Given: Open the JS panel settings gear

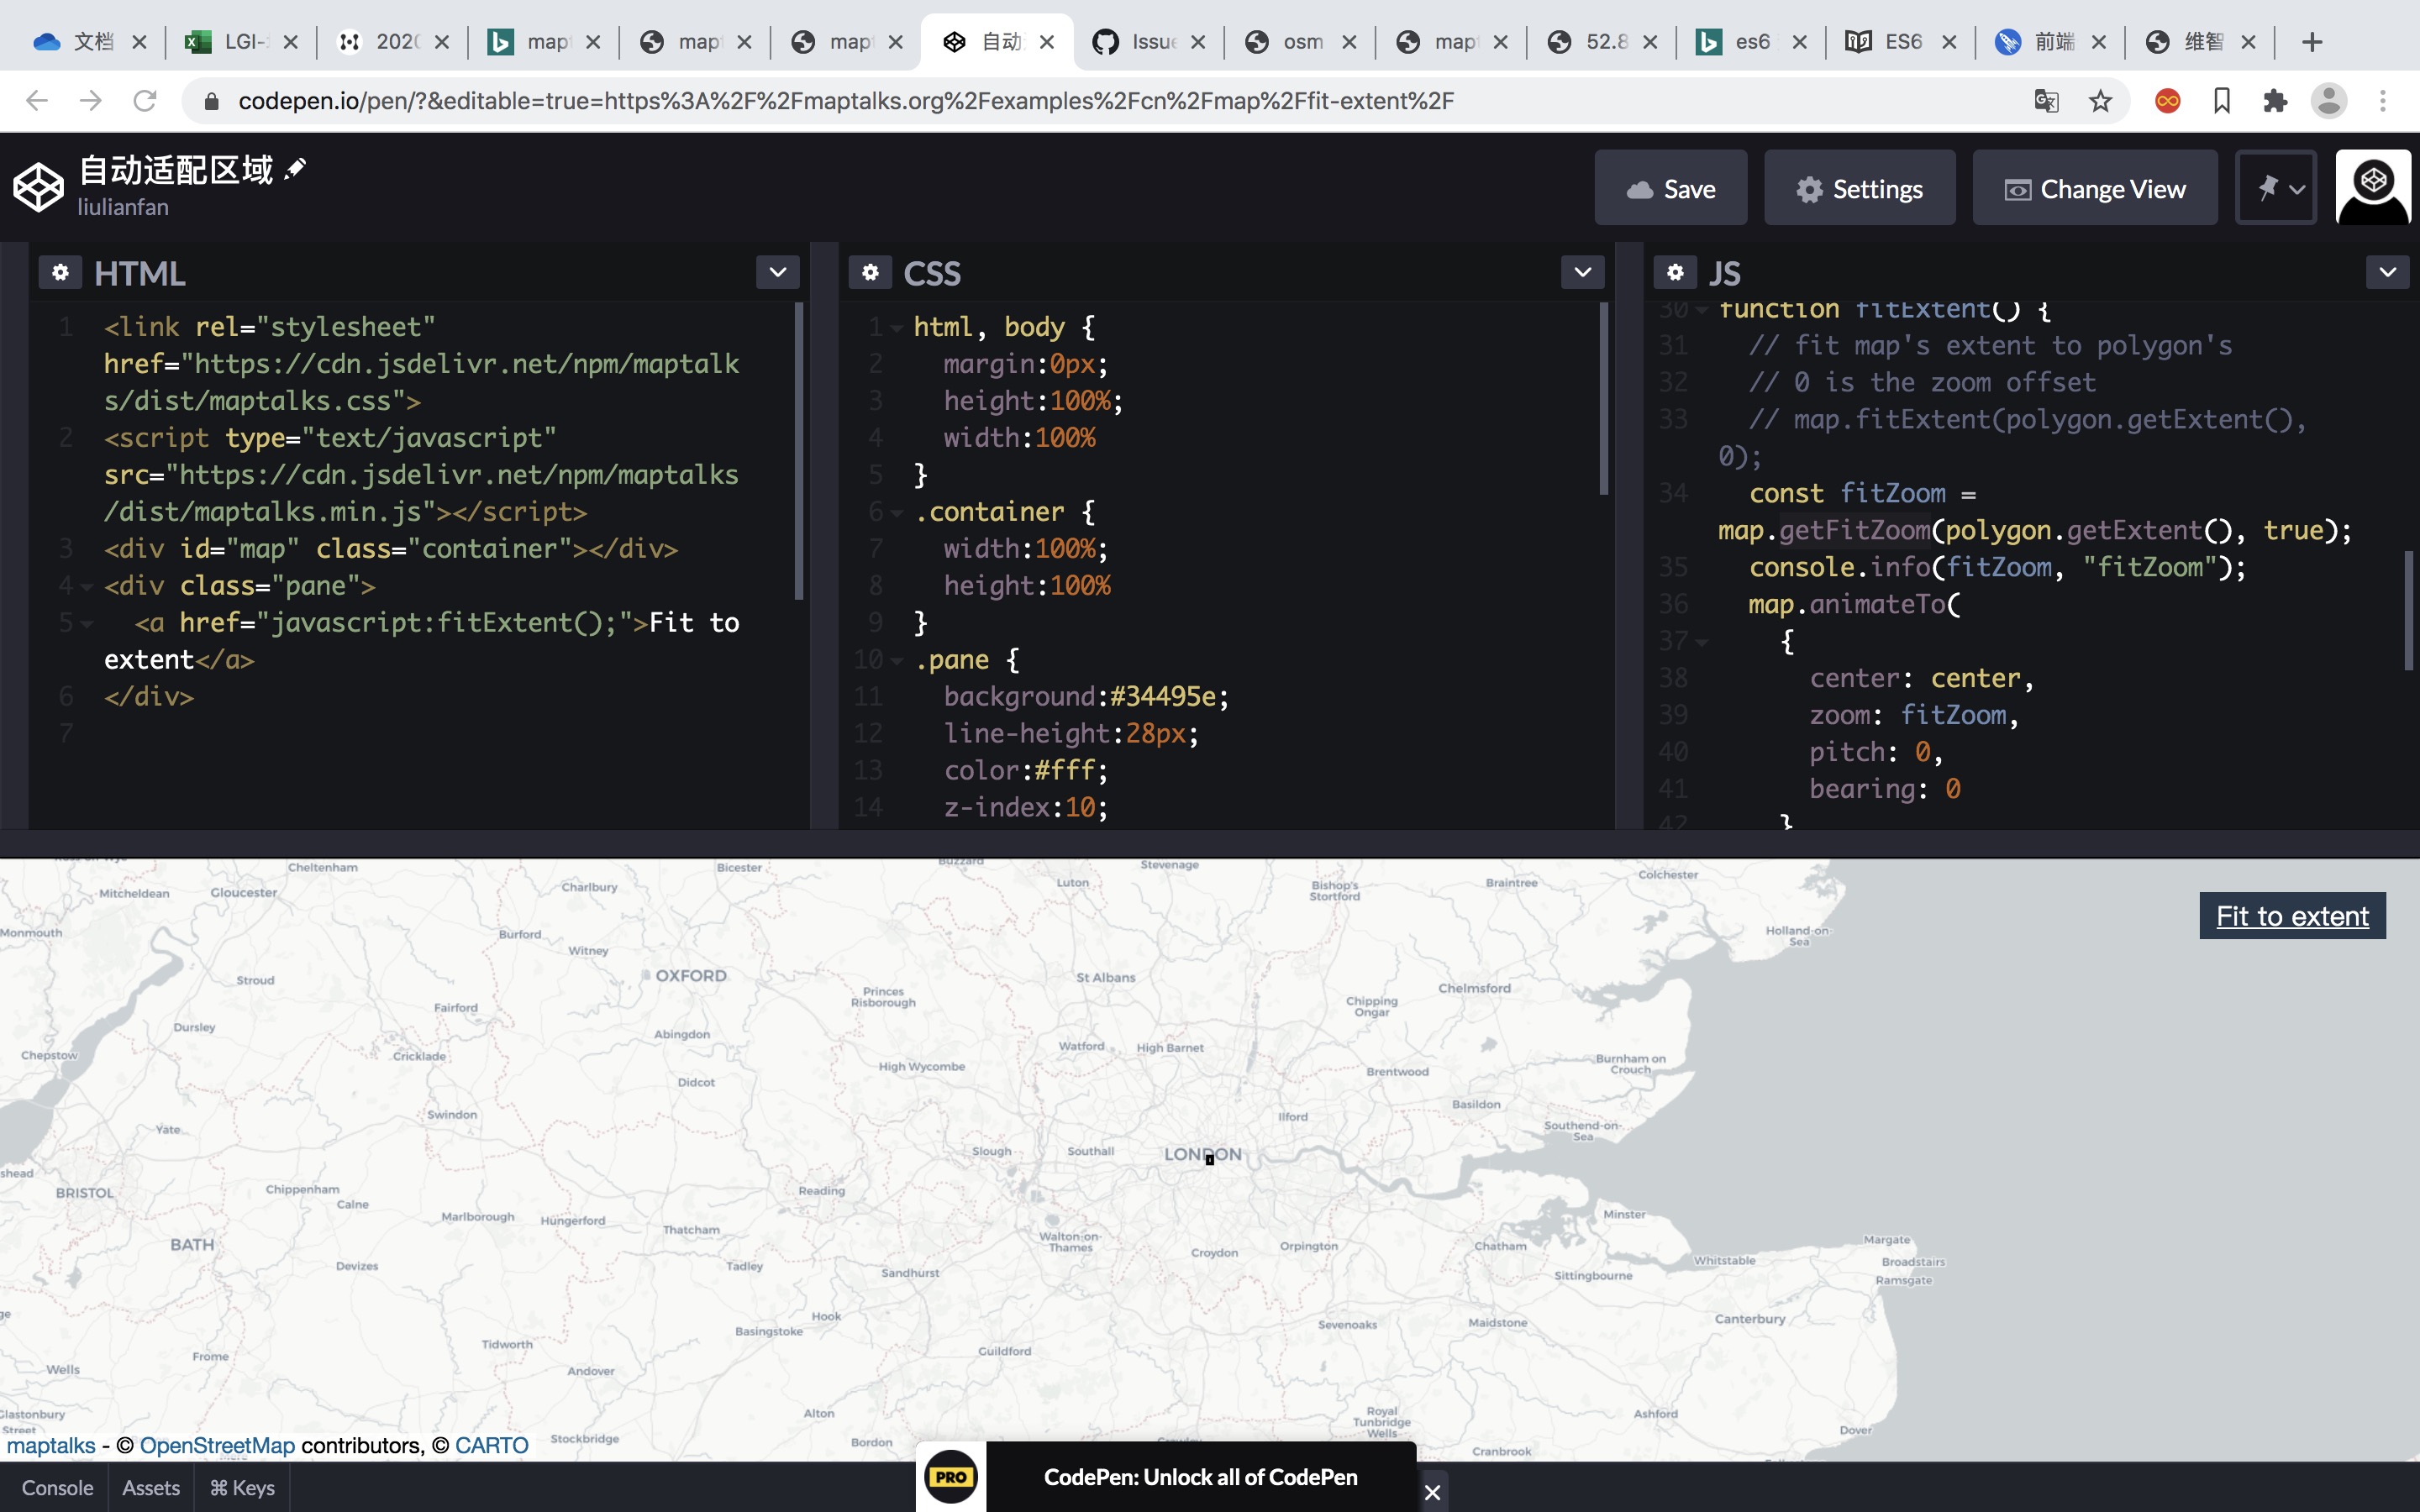Looking at the screenshot, I should coord(1676,272).
